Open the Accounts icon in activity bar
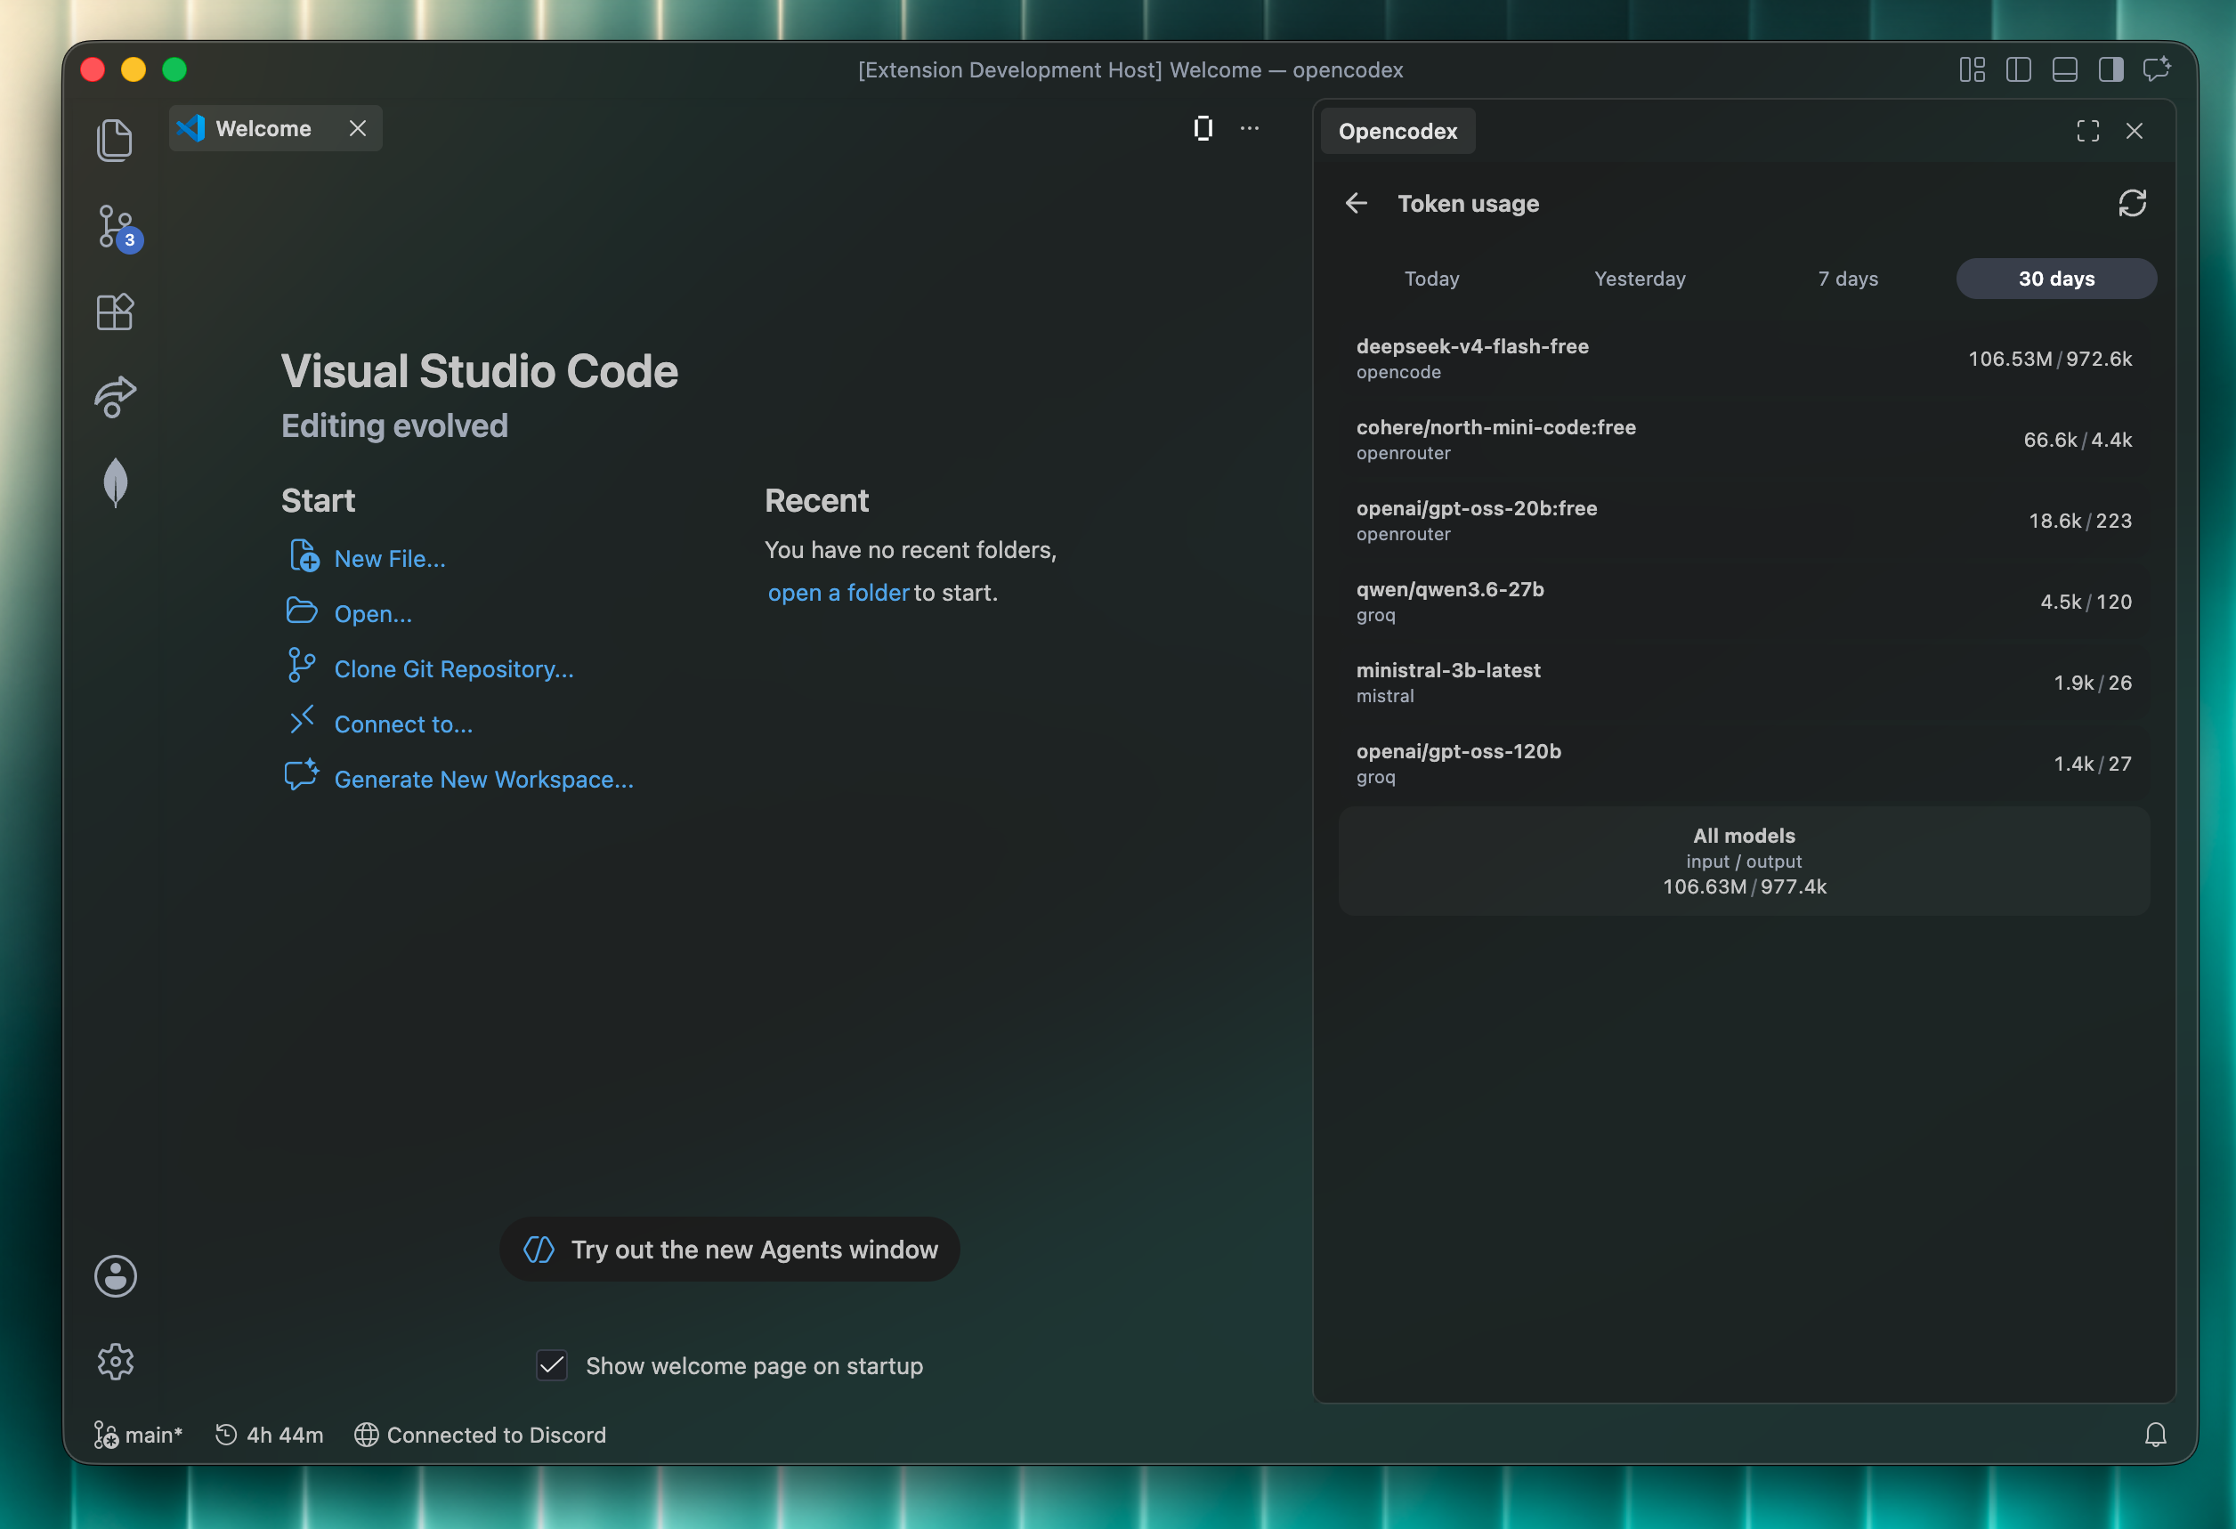Viewport: 2236px width, 1529px height. point(116,1276)
